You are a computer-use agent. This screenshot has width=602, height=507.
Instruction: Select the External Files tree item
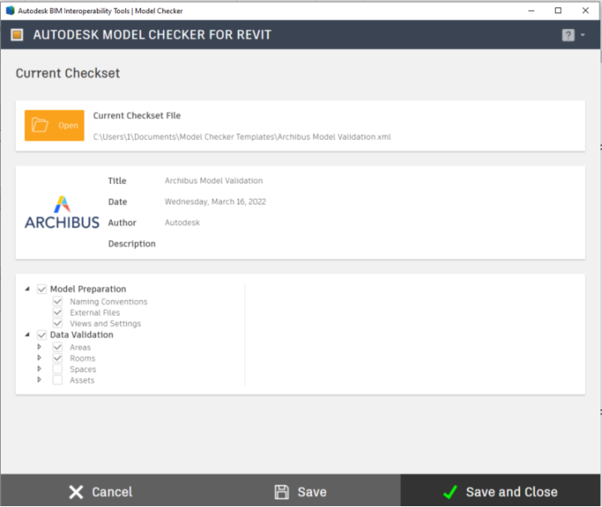coord(94,313)
